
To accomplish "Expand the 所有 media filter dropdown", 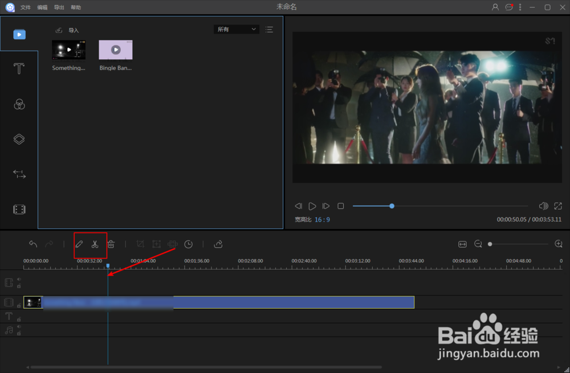I will [237, 30].
